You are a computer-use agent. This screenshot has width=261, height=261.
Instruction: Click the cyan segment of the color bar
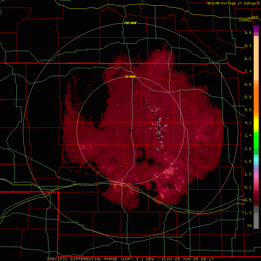(256, 159)
